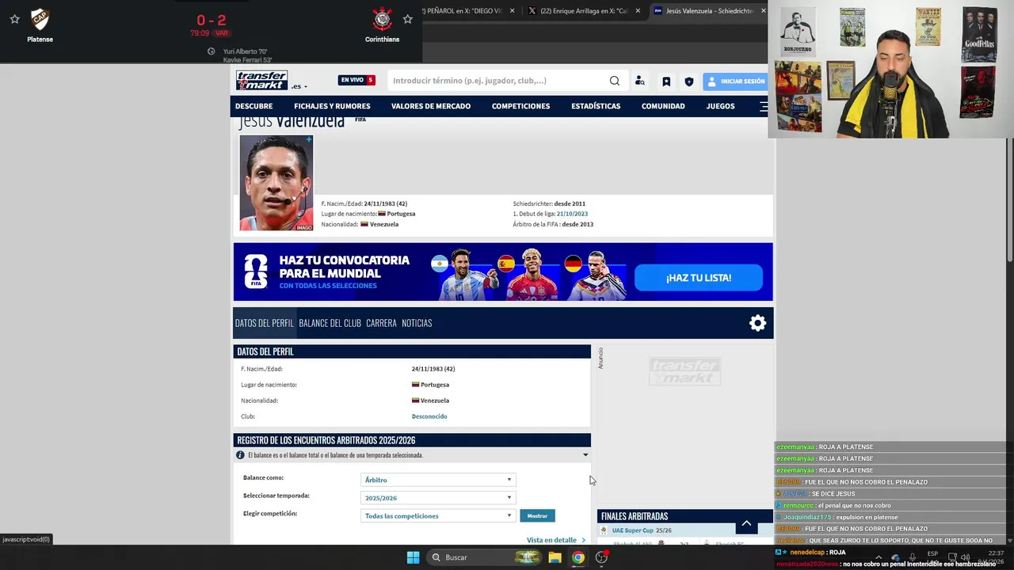Open the 2025/2026 season dropdown
Viewport: 1014px width, 570px height.
pos(438,498)
